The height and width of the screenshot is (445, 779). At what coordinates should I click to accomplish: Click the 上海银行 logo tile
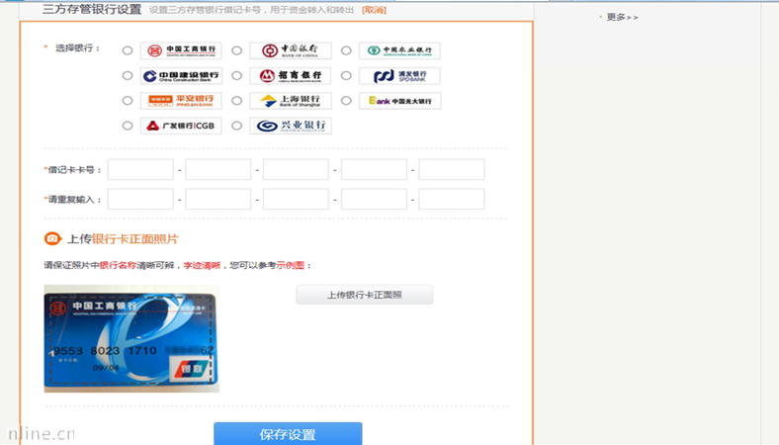(x=291, y=101)
